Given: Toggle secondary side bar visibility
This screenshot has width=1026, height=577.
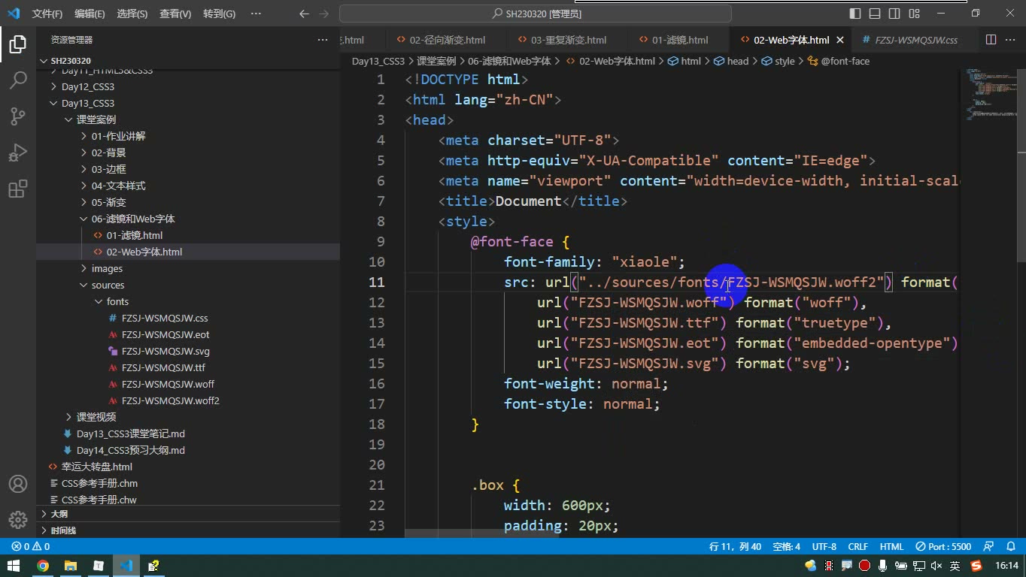Looking at the screenshot, I should tap(894, 14).
